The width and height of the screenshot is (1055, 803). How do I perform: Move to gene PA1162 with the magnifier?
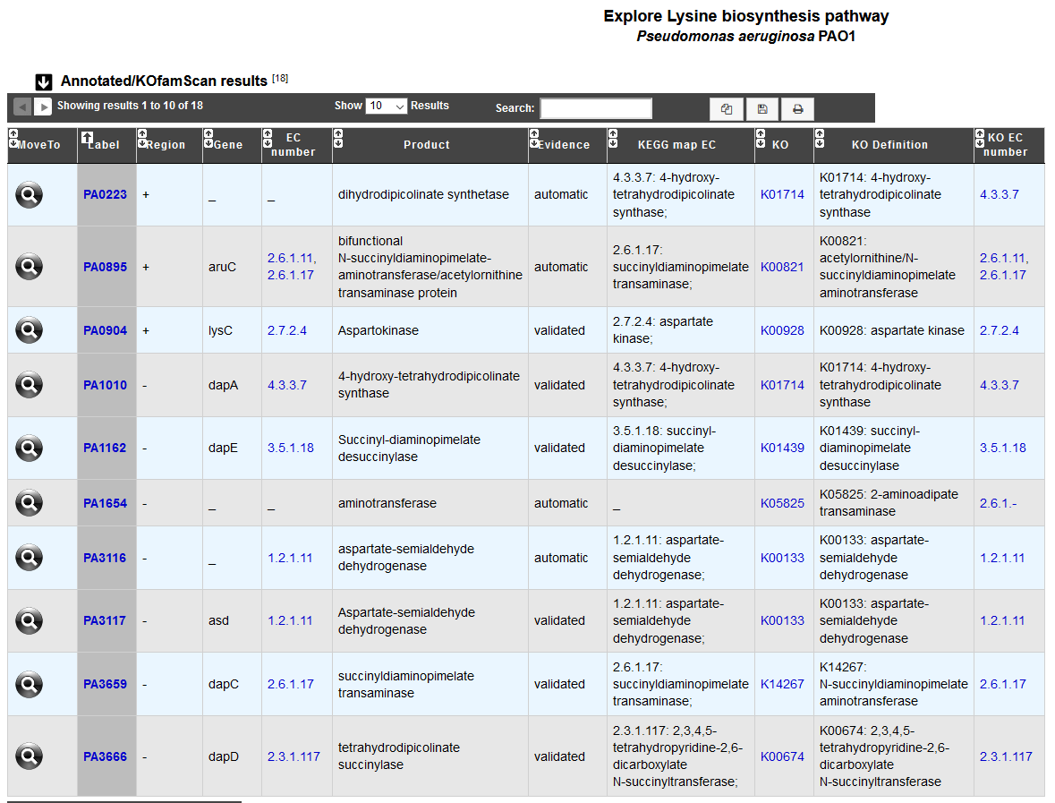pos(29,448)
